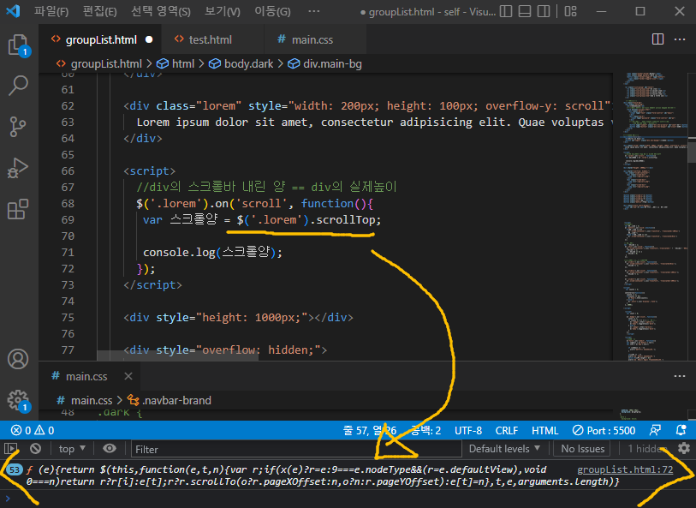696x508 pixels.
Task: Open the div.main-bg breadcrumb segment
Action: 325,64
